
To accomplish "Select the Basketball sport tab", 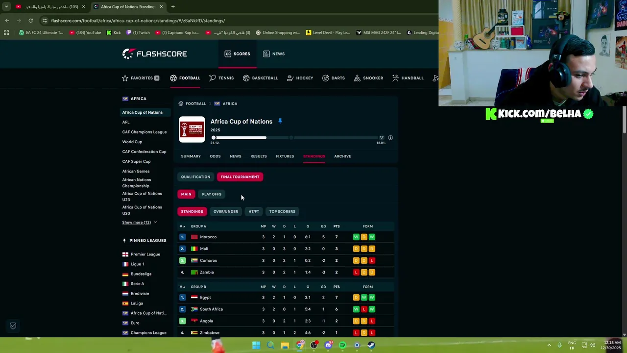I will [x=260, y=78].
